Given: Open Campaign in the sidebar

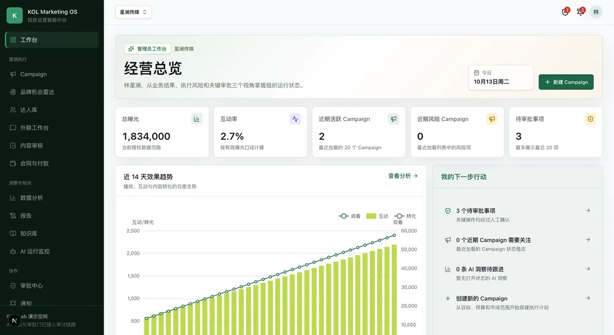Looking at the screenshot, I should (x=52, y=74).
